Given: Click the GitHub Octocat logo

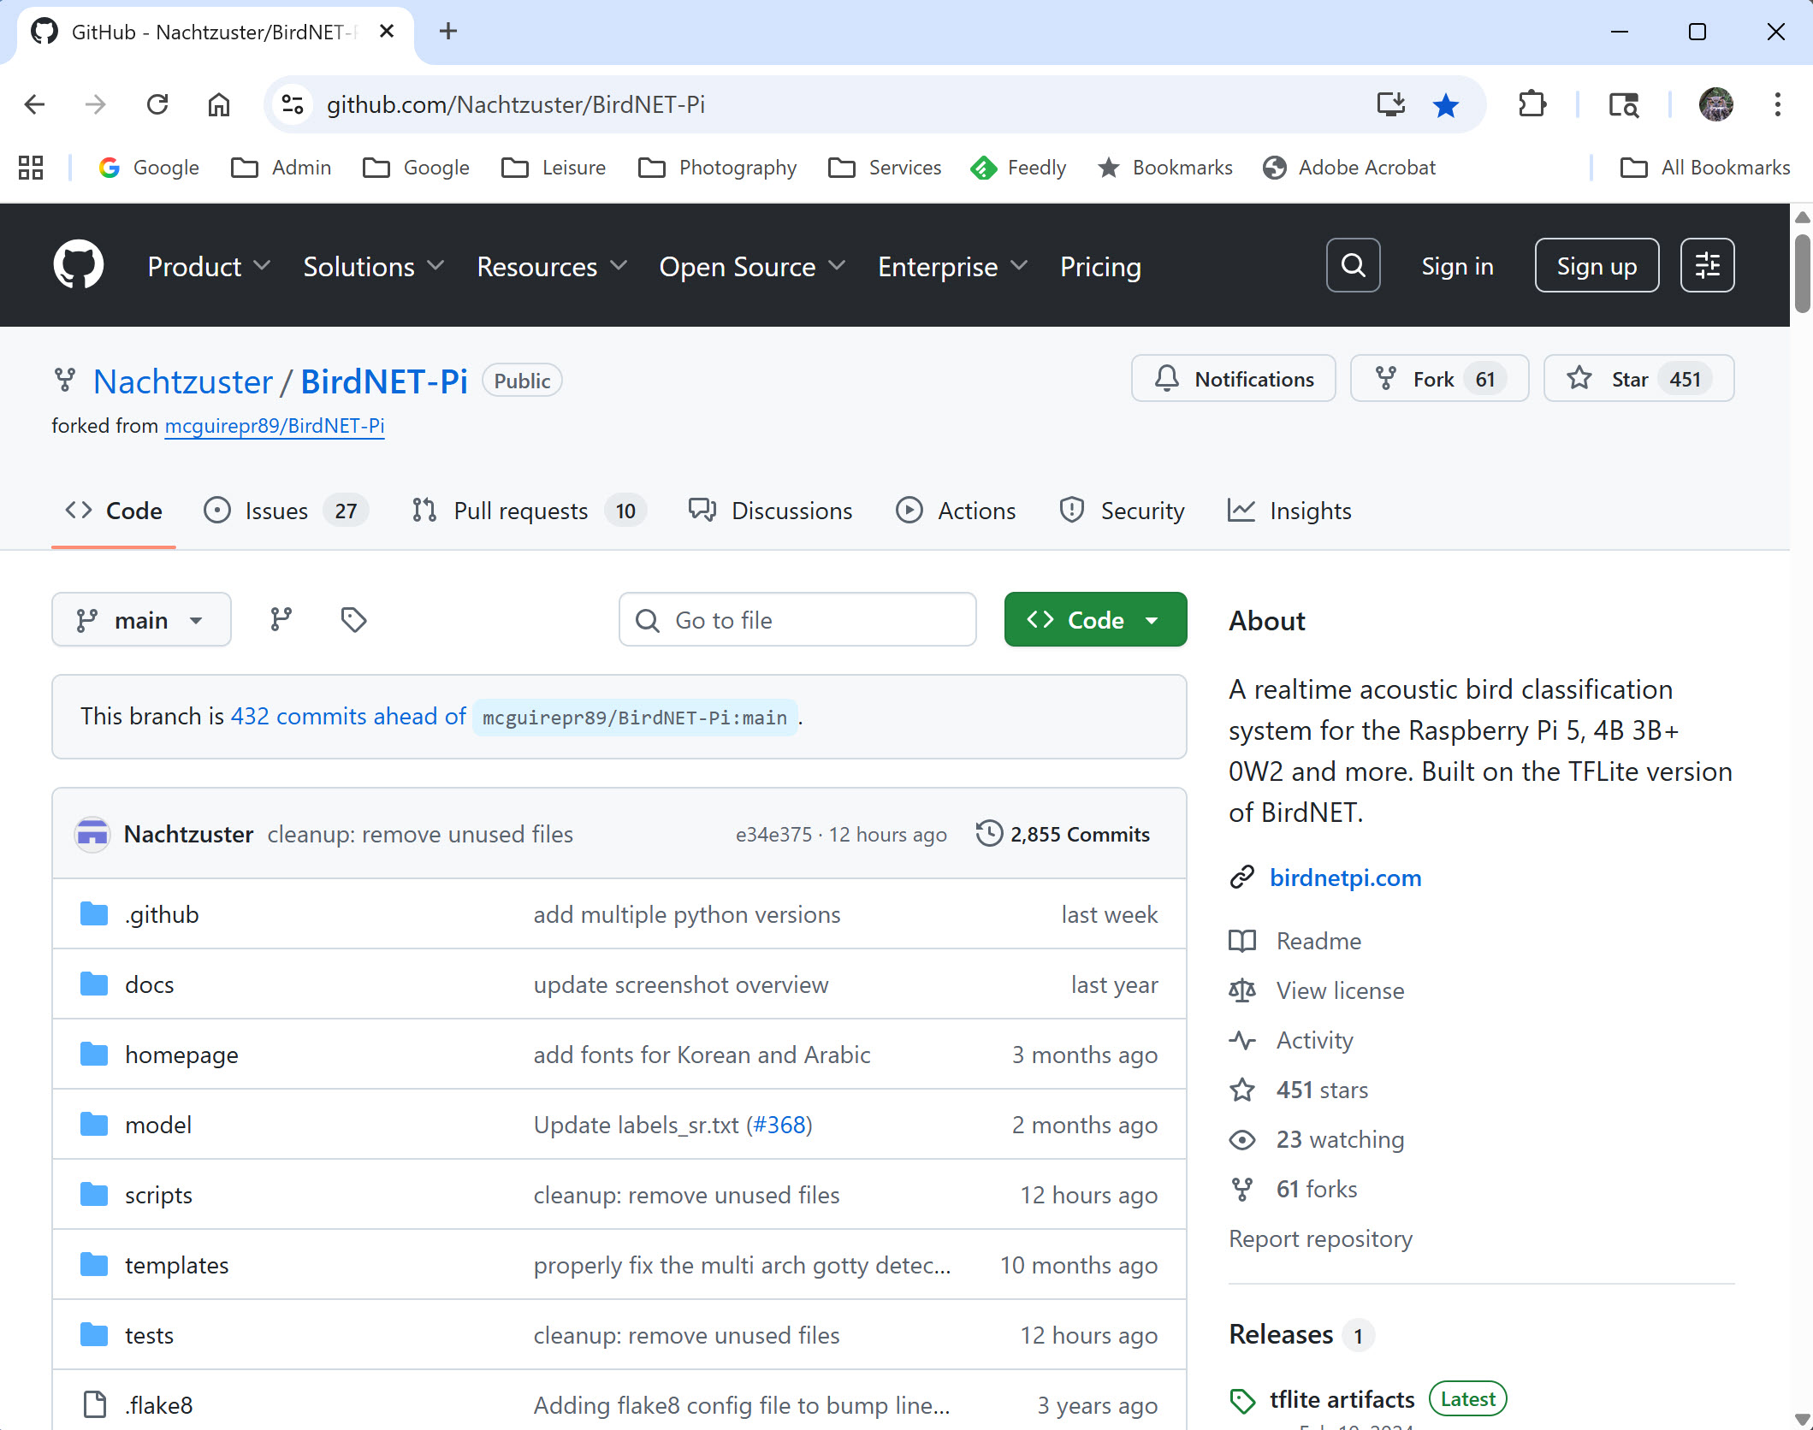Looking at the screenshot, I should click(x=78, y=265).
